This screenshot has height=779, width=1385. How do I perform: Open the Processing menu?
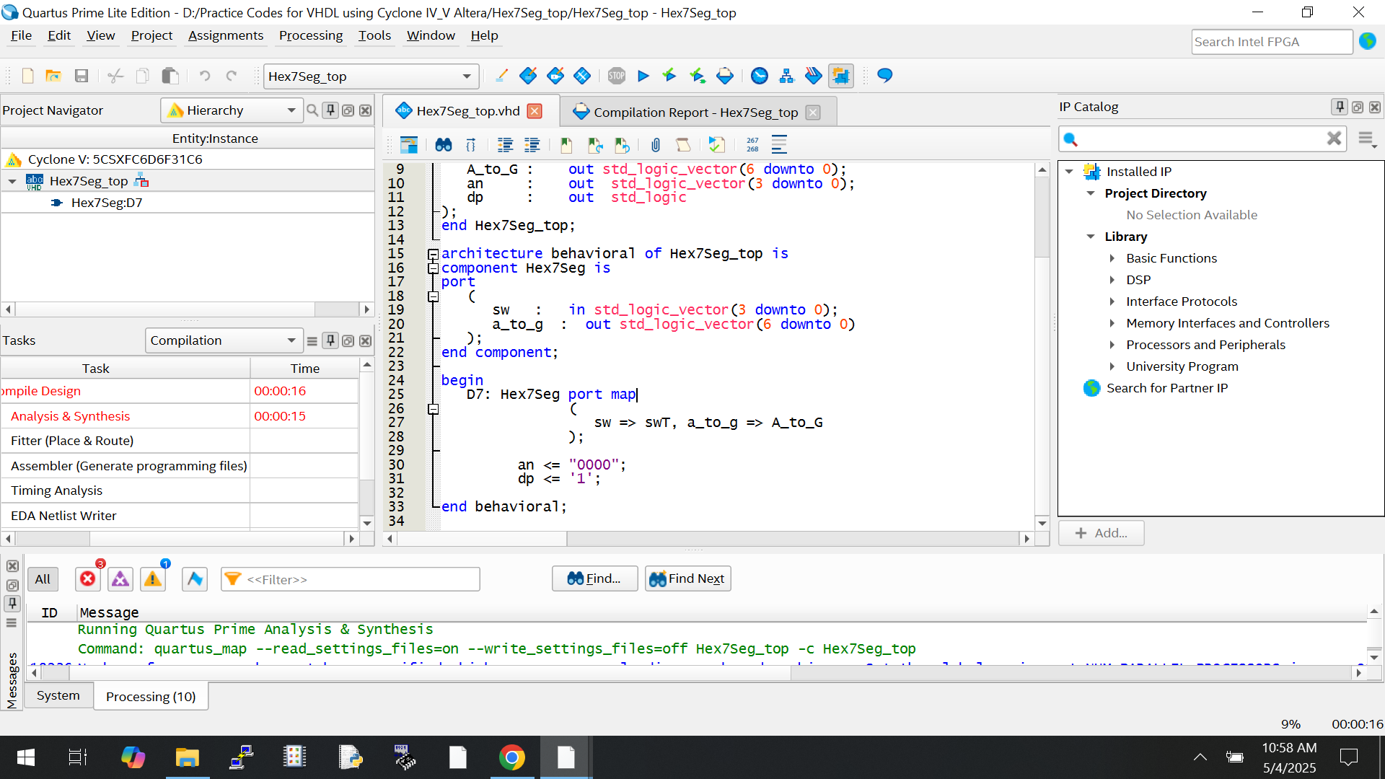310,35
